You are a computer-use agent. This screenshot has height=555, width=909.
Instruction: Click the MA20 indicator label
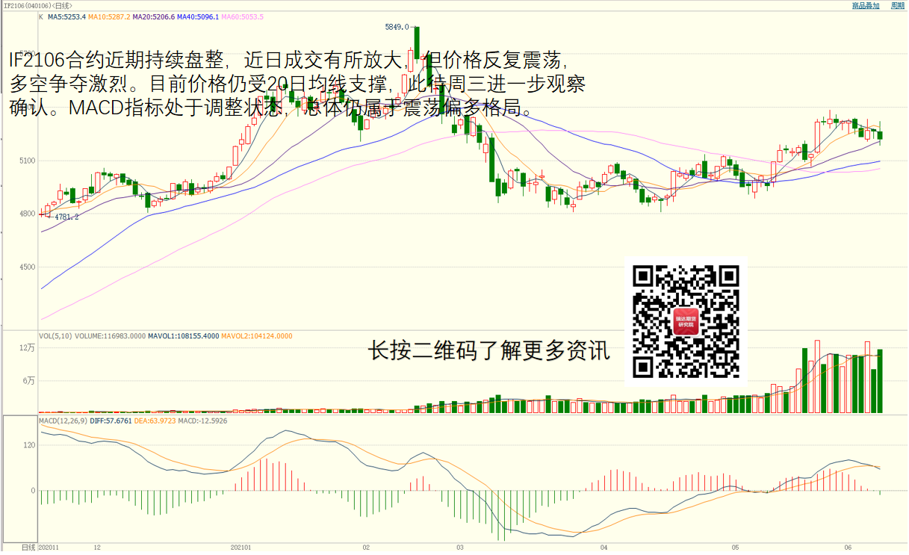[x=155, y=16]
